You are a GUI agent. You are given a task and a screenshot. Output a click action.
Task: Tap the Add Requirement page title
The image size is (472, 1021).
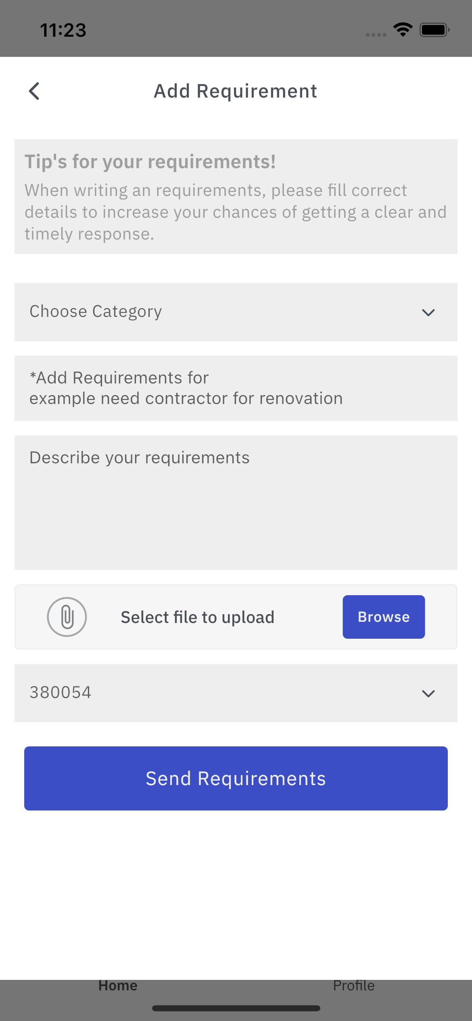click(236, 91)
